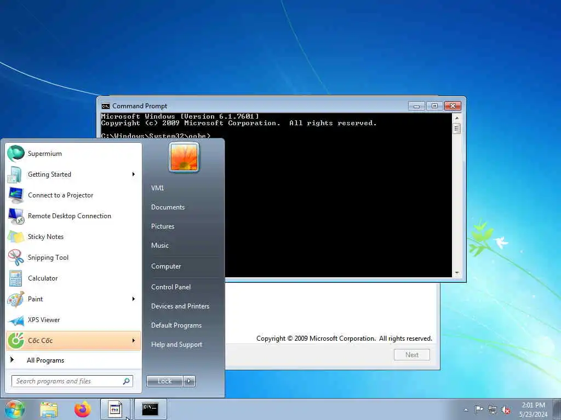Launch XPS Viewer
This screenshot has height=420, width=561.
[73, 319]
